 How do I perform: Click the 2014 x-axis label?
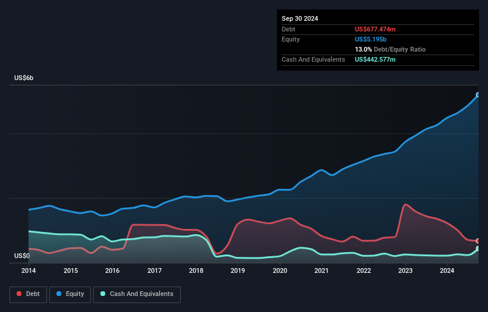tap(29, 270)
